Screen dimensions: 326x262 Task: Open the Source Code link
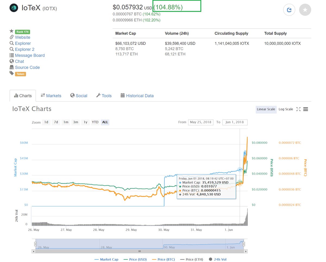(x=27, y=67)
